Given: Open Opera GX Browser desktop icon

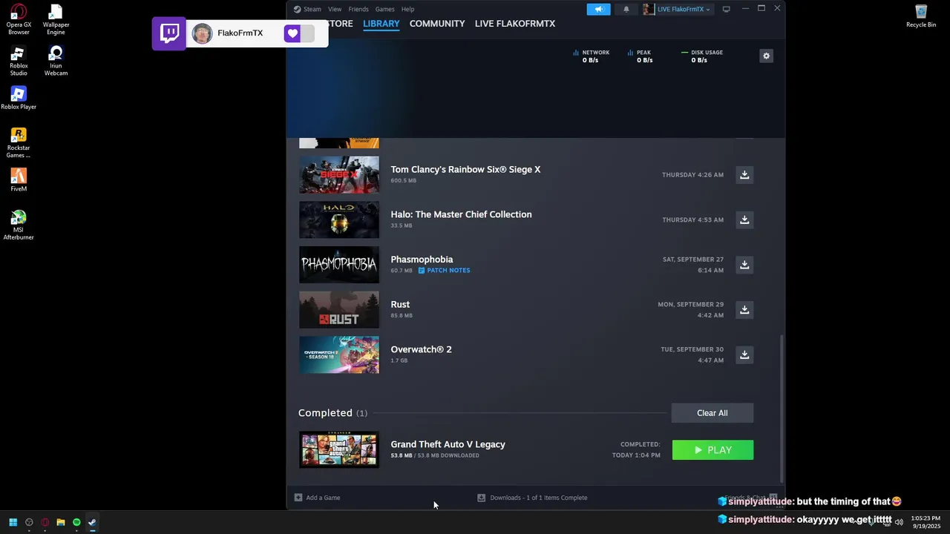Looking at the screenshot, I should (19, 19).
